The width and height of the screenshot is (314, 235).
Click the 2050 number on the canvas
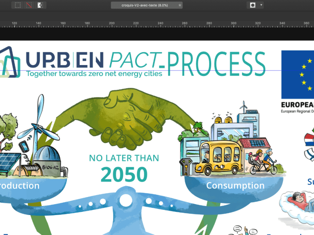(x=124, y=175)
